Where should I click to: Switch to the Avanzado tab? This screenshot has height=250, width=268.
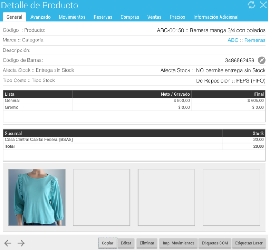click(x=40, y=17)
